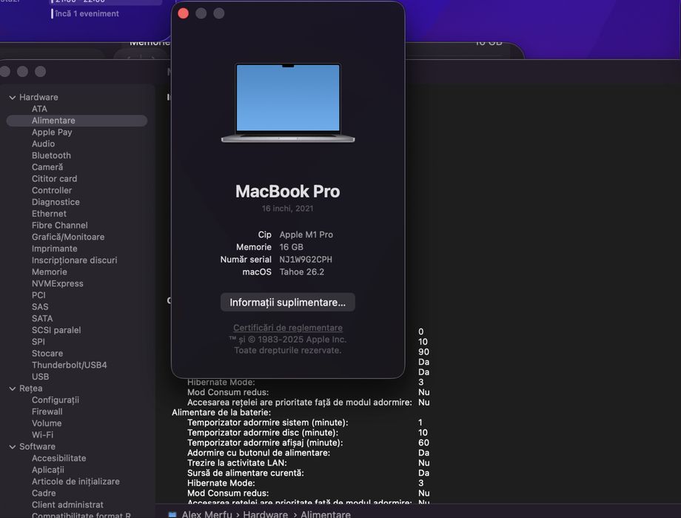This screenshot has width=681, height=518.
Task: Select Articole de inițializare under Software
Action: 76,482
